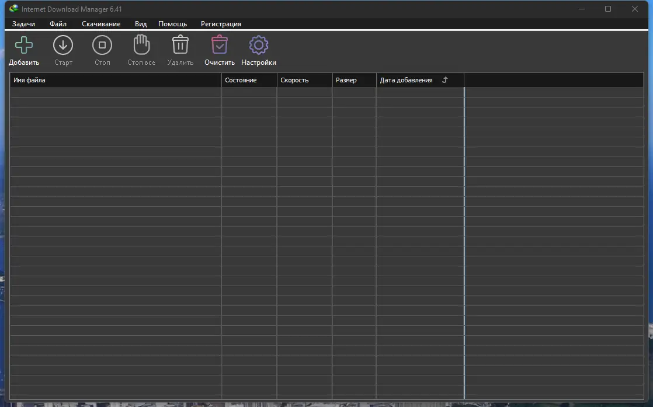Click the Добавить plus icon
Viewport: 653px width, 407px height.
pos(24,45)
